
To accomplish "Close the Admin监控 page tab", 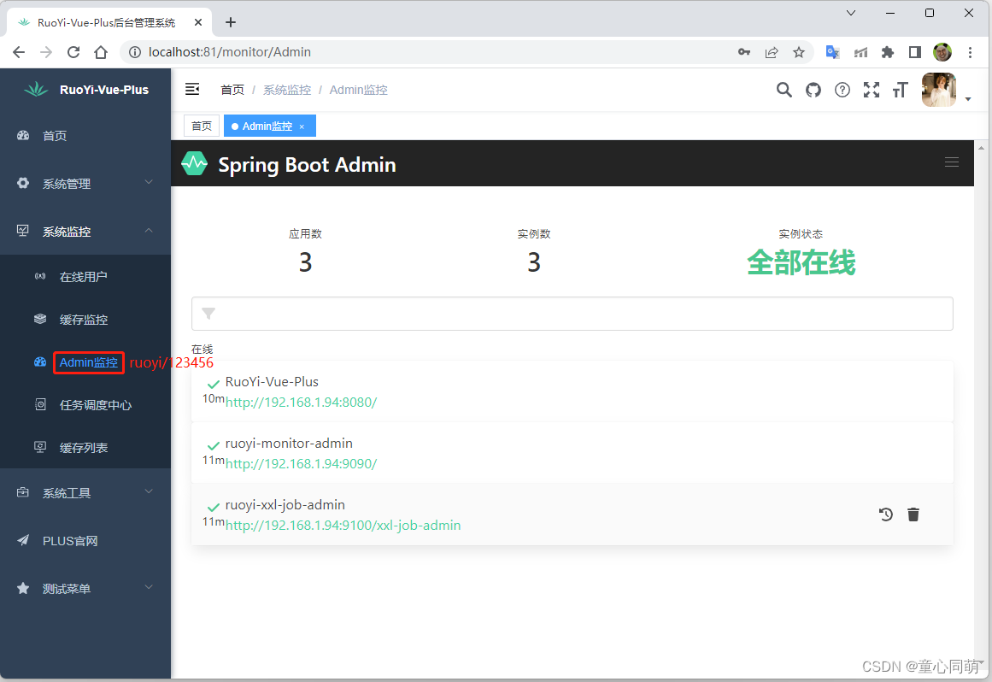I will pos(302,126).
